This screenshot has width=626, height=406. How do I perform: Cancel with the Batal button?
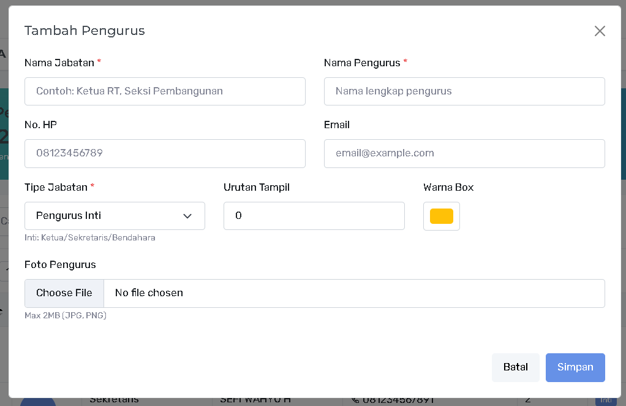pos(515,367)
